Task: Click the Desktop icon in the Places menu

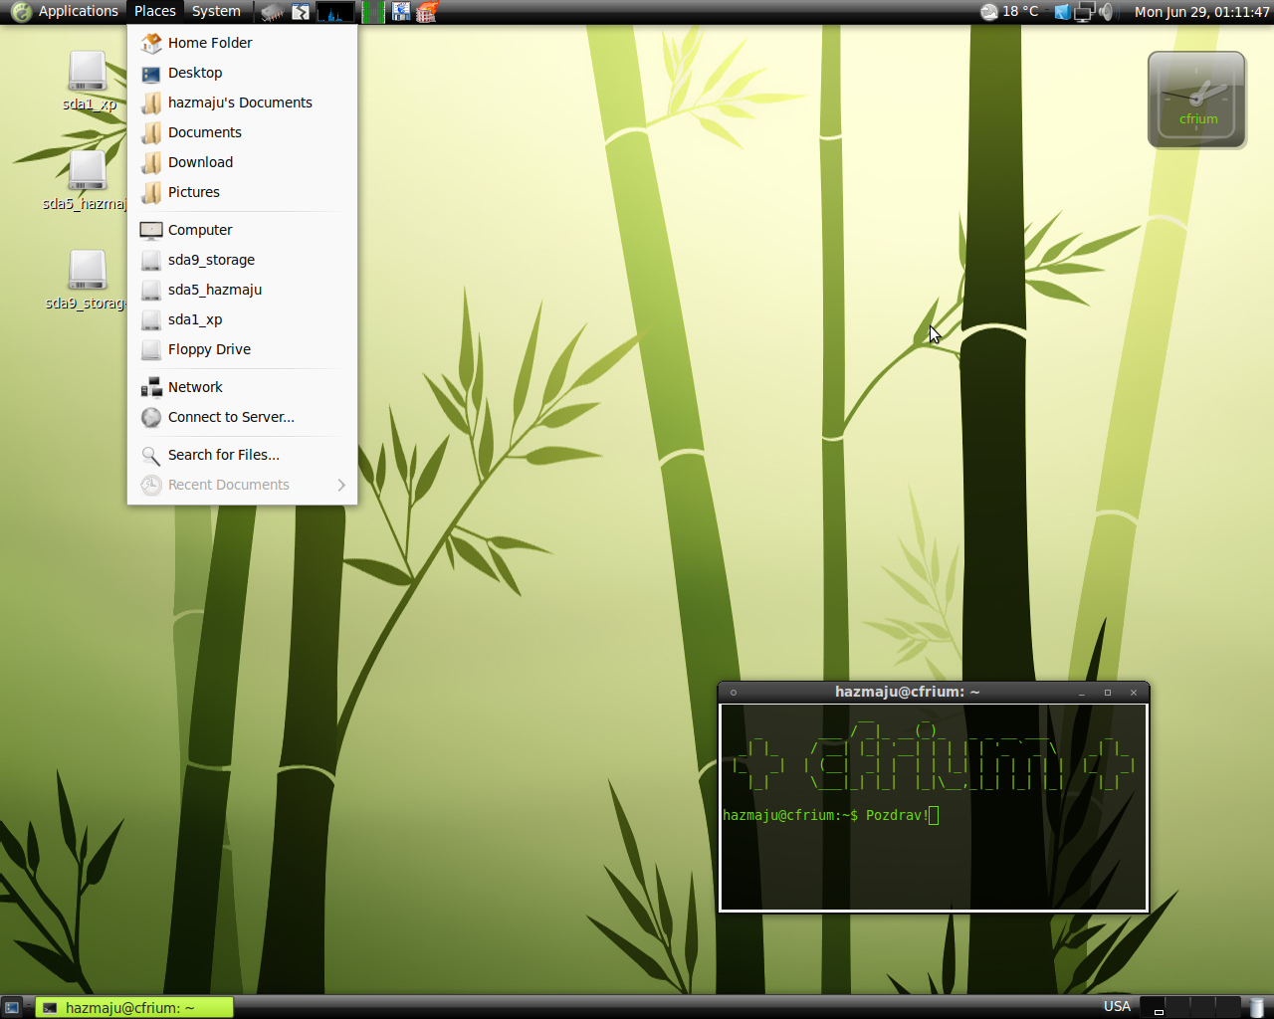Action: point(151,73)
